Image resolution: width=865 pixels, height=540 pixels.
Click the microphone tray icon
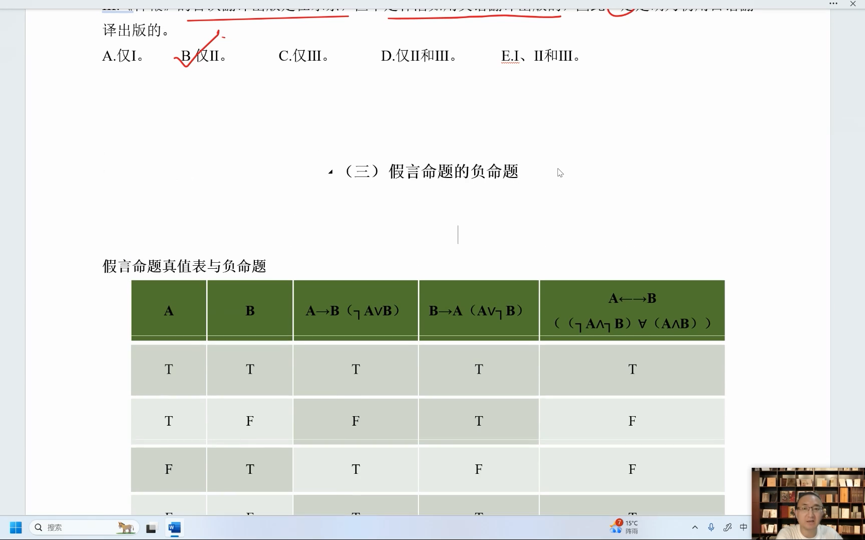[711, 527]
